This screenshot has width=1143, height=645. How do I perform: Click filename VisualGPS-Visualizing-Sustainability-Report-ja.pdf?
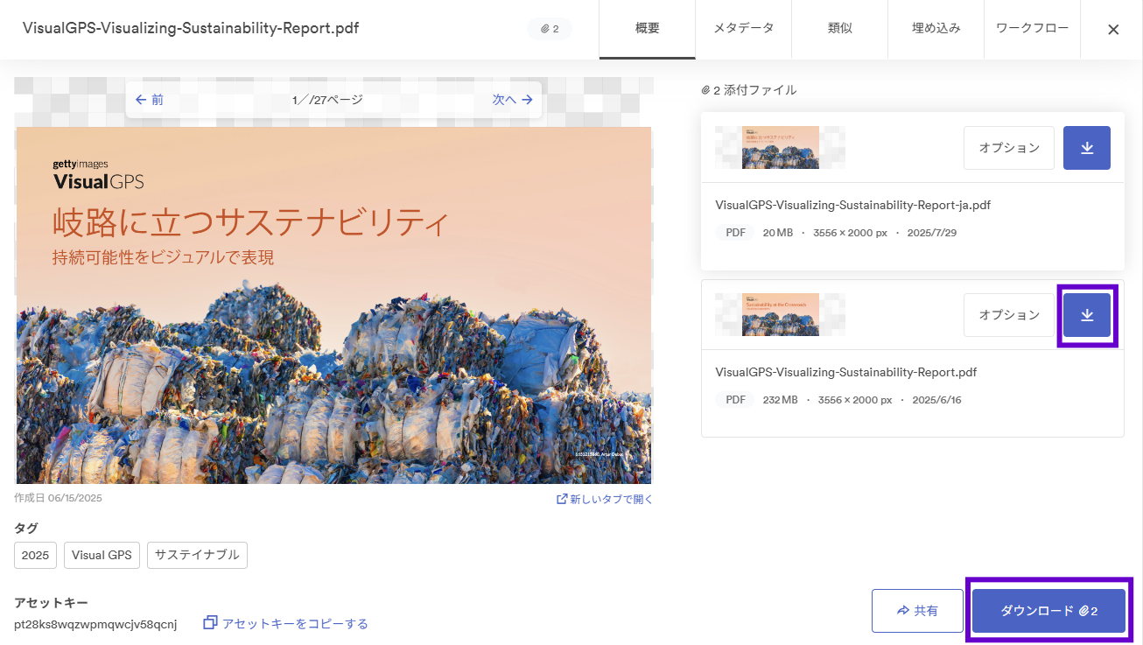point(852,206)
